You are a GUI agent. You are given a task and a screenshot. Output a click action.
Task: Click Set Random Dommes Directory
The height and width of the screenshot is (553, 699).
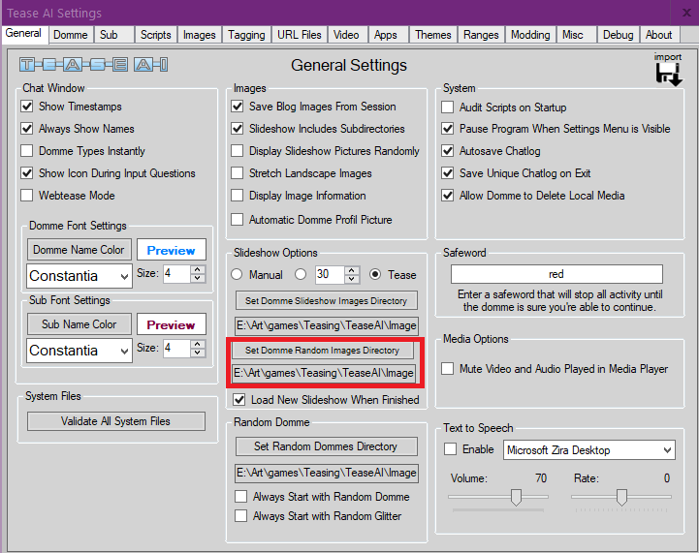pyautogui.click(x=327, y=446)
